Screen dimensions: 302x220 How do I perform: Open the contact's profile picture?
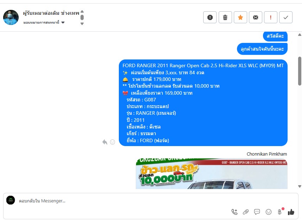[11, 17]
